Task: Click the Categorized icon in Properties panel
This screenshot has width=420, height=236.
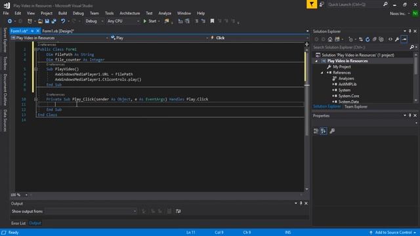Action: click(x=316, y=131)
